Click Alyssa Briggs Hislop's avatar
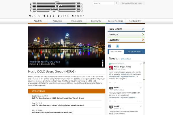The height and width of the screenshot is (115, 173). click(111, 68)
